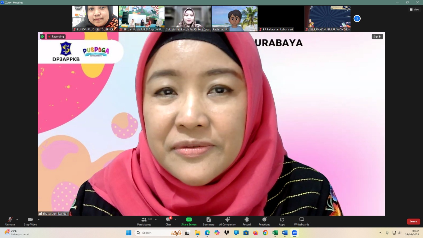The width and height of the screenshot is (423, 238).
Task: Select Sekretariat_Bunda PAUD Surabaya thumbnail
Action: point(188,19)
